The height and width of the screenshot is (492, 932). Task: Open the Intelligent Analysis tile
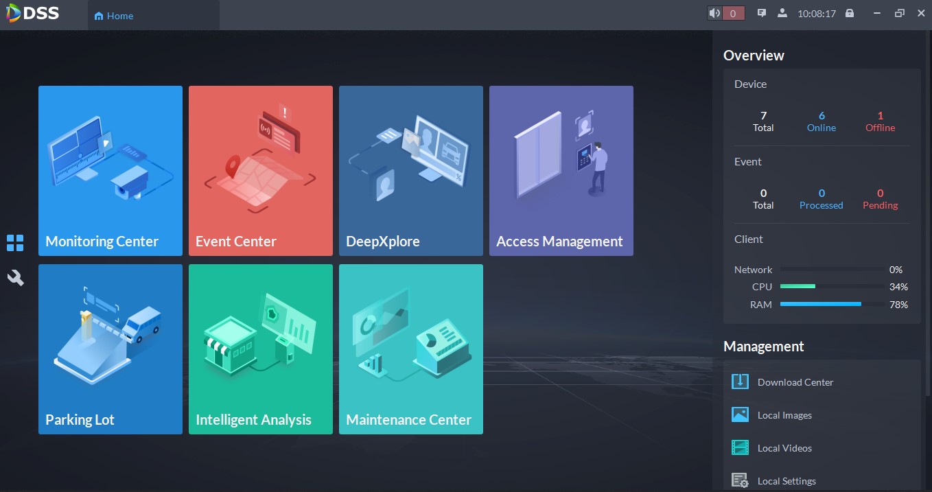click(x=261, y=349)
